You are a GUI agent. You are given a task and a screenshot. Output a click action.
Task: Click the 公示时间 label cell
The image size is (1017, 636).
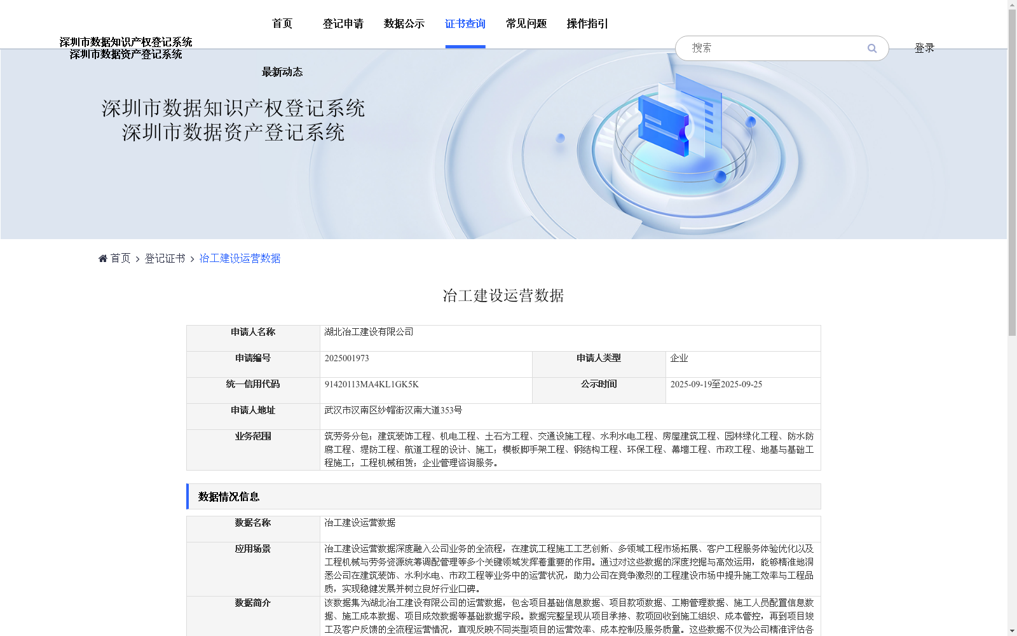tap(599, 391)
